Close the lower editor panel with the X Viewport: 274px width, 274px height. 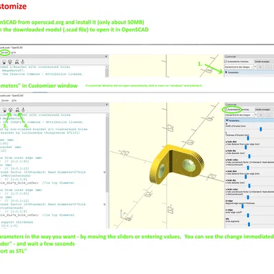tap(106, 104)
